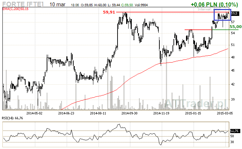The width and height of the screenshot is (242, 149).
Task: Click the current price tag 59,5
Action: (x=235, y=13)
